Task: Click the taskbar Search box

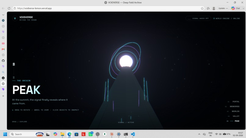Action: pyautogui.click(x=27, y=134)
